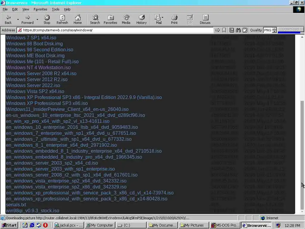
Task: Switch to My Documents taskbar window
Action: tap(163, 225)
